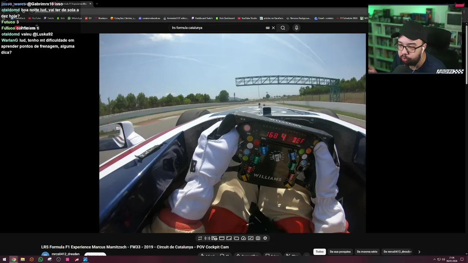Image resolution: width=468 pixels, height=263 pixels.
Task: Open the WhatsApp taskbar icon
Action: point(41,259)
